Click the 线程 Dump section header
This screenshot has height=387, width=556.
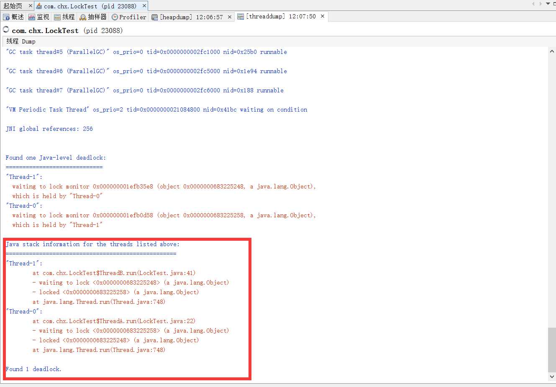pos(21,41)
